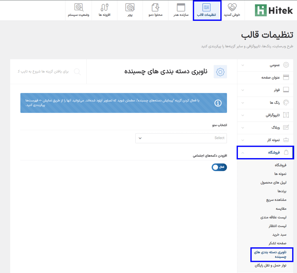Click the Hitek logo
The height and width of the screenshot is (273, 297).
tap(274, 10)
